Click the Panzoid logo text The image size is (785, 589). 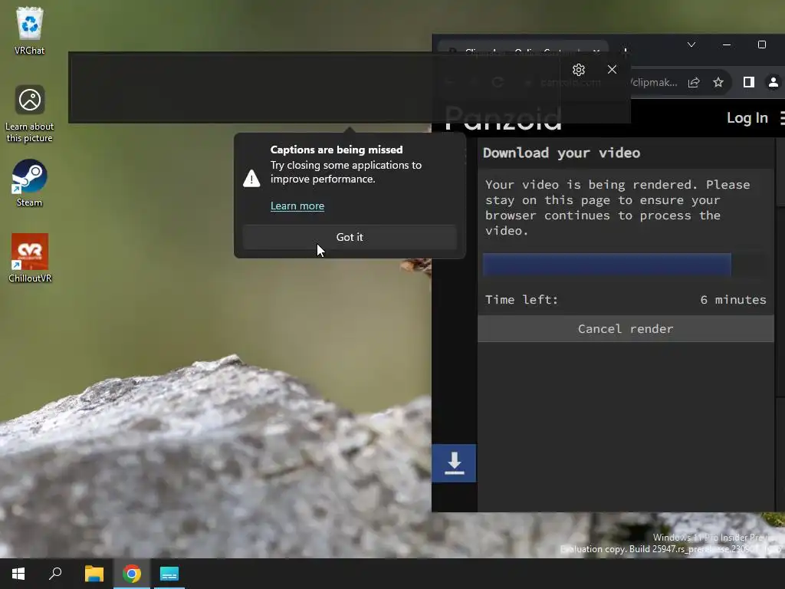pyautogui.click(x=503, y=119)
